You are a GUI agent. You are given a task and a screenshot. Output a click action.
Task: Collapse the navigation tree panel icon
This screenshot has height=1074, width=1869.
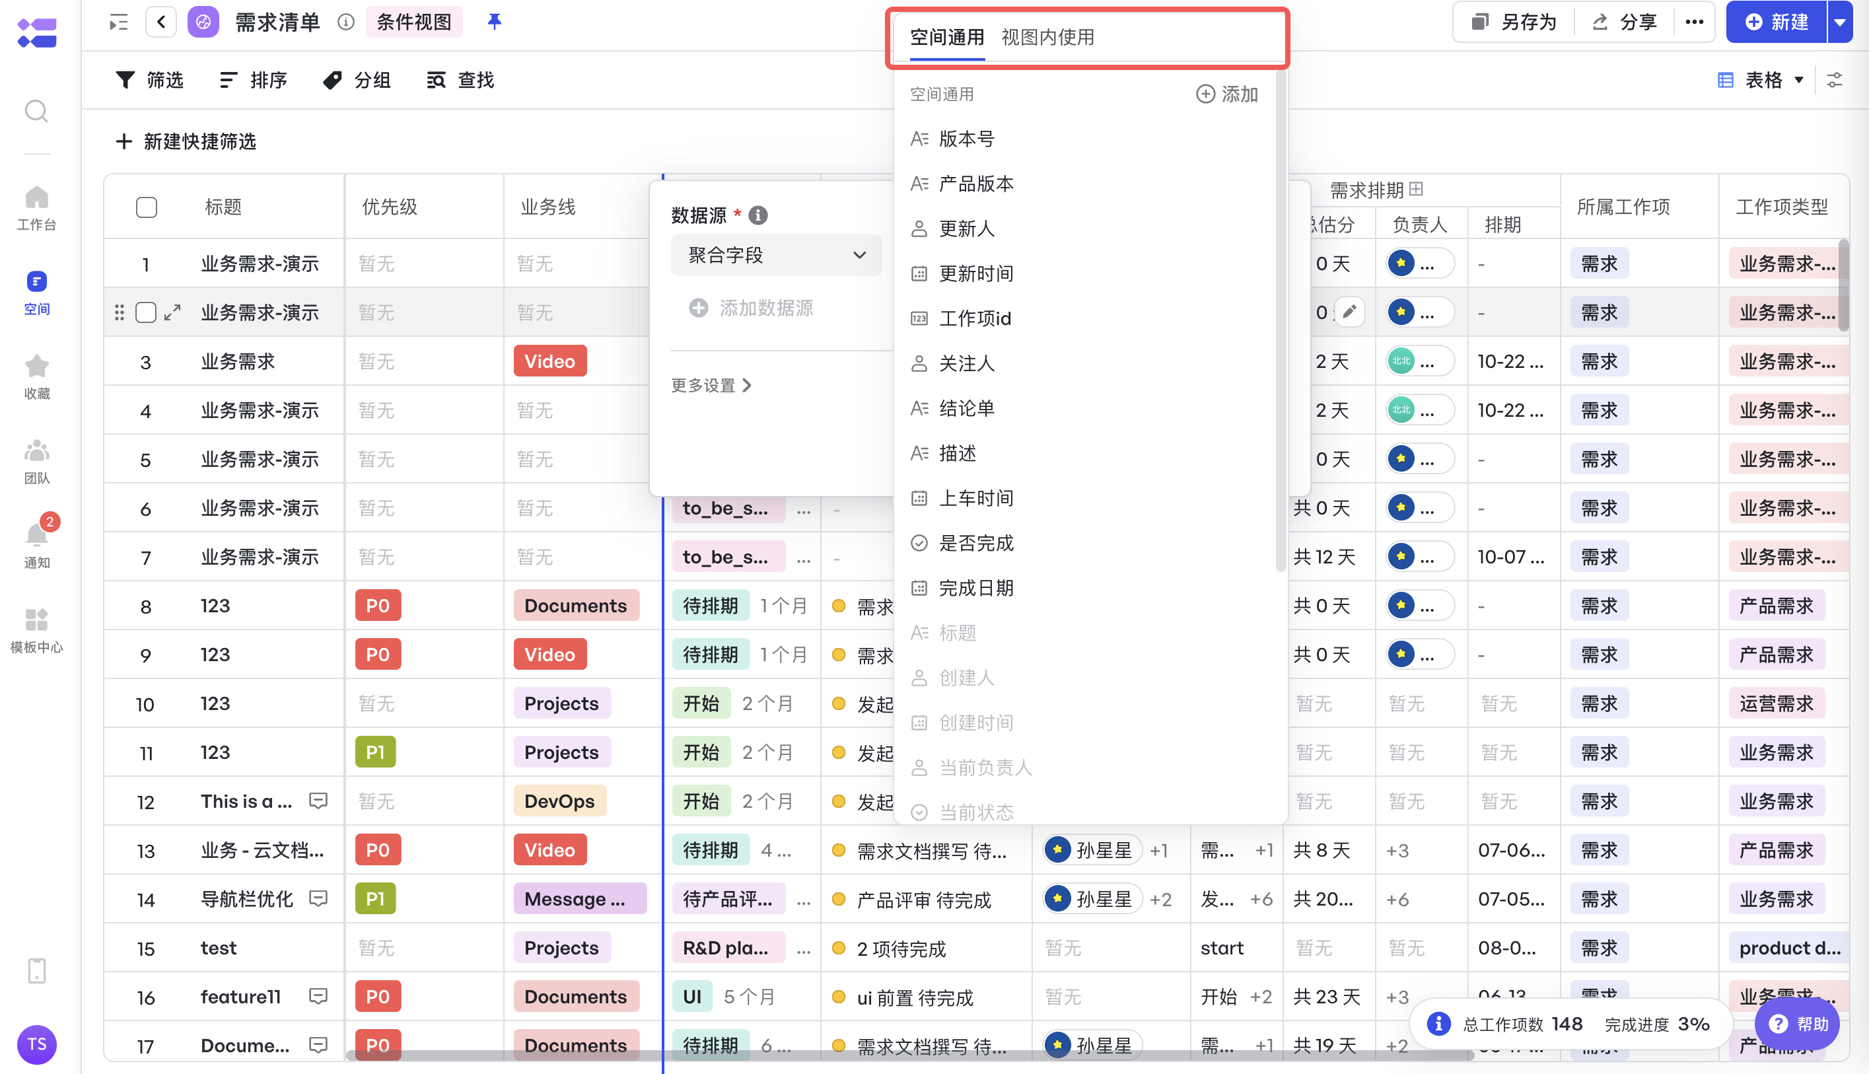(118, 22)
